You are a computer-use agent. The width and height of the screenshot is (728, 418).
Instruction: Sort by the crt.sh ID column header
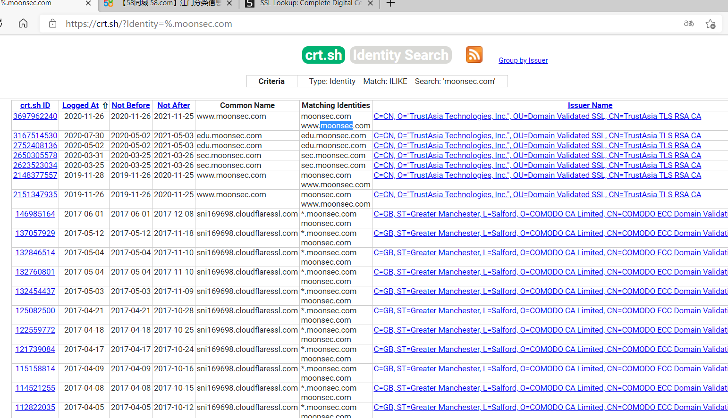click(x=35, y=106)
